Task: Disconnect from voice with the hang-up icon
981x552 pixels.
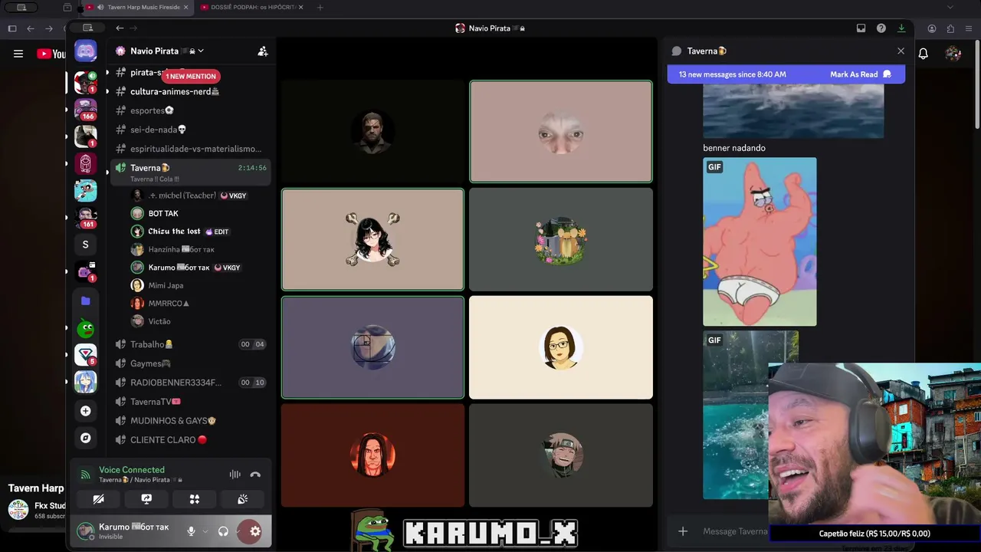Action: click(x=255, y=475)
